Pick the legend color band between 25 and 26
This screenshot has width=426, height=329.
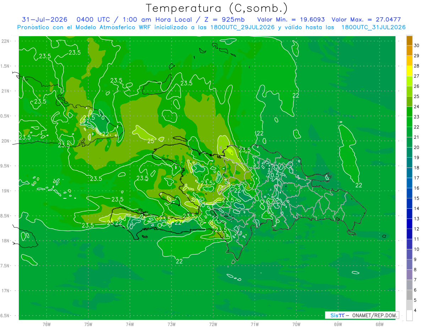409,91
